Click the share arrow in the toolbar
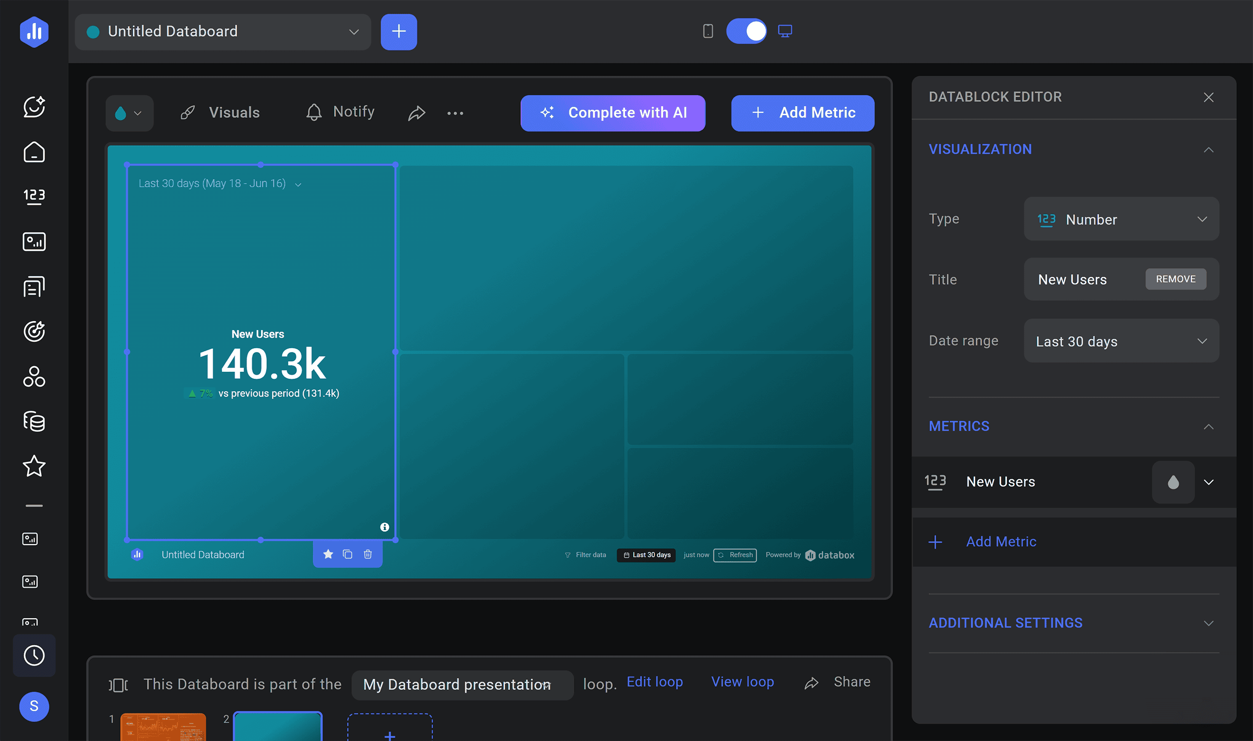 pos(416,113)
